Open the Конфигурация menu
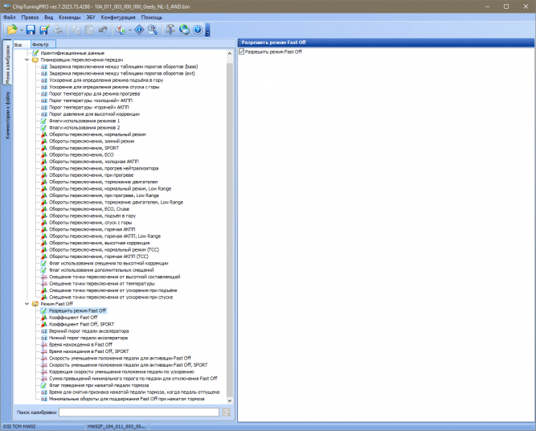 pos(118,17)
